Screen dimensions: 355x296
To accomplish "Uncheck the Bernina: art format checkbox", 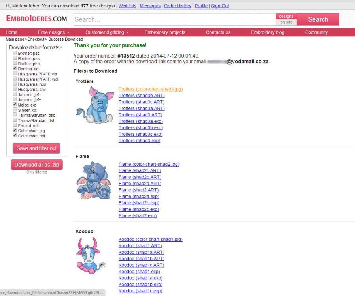I will pyautogui.click(x=15, y=68).
